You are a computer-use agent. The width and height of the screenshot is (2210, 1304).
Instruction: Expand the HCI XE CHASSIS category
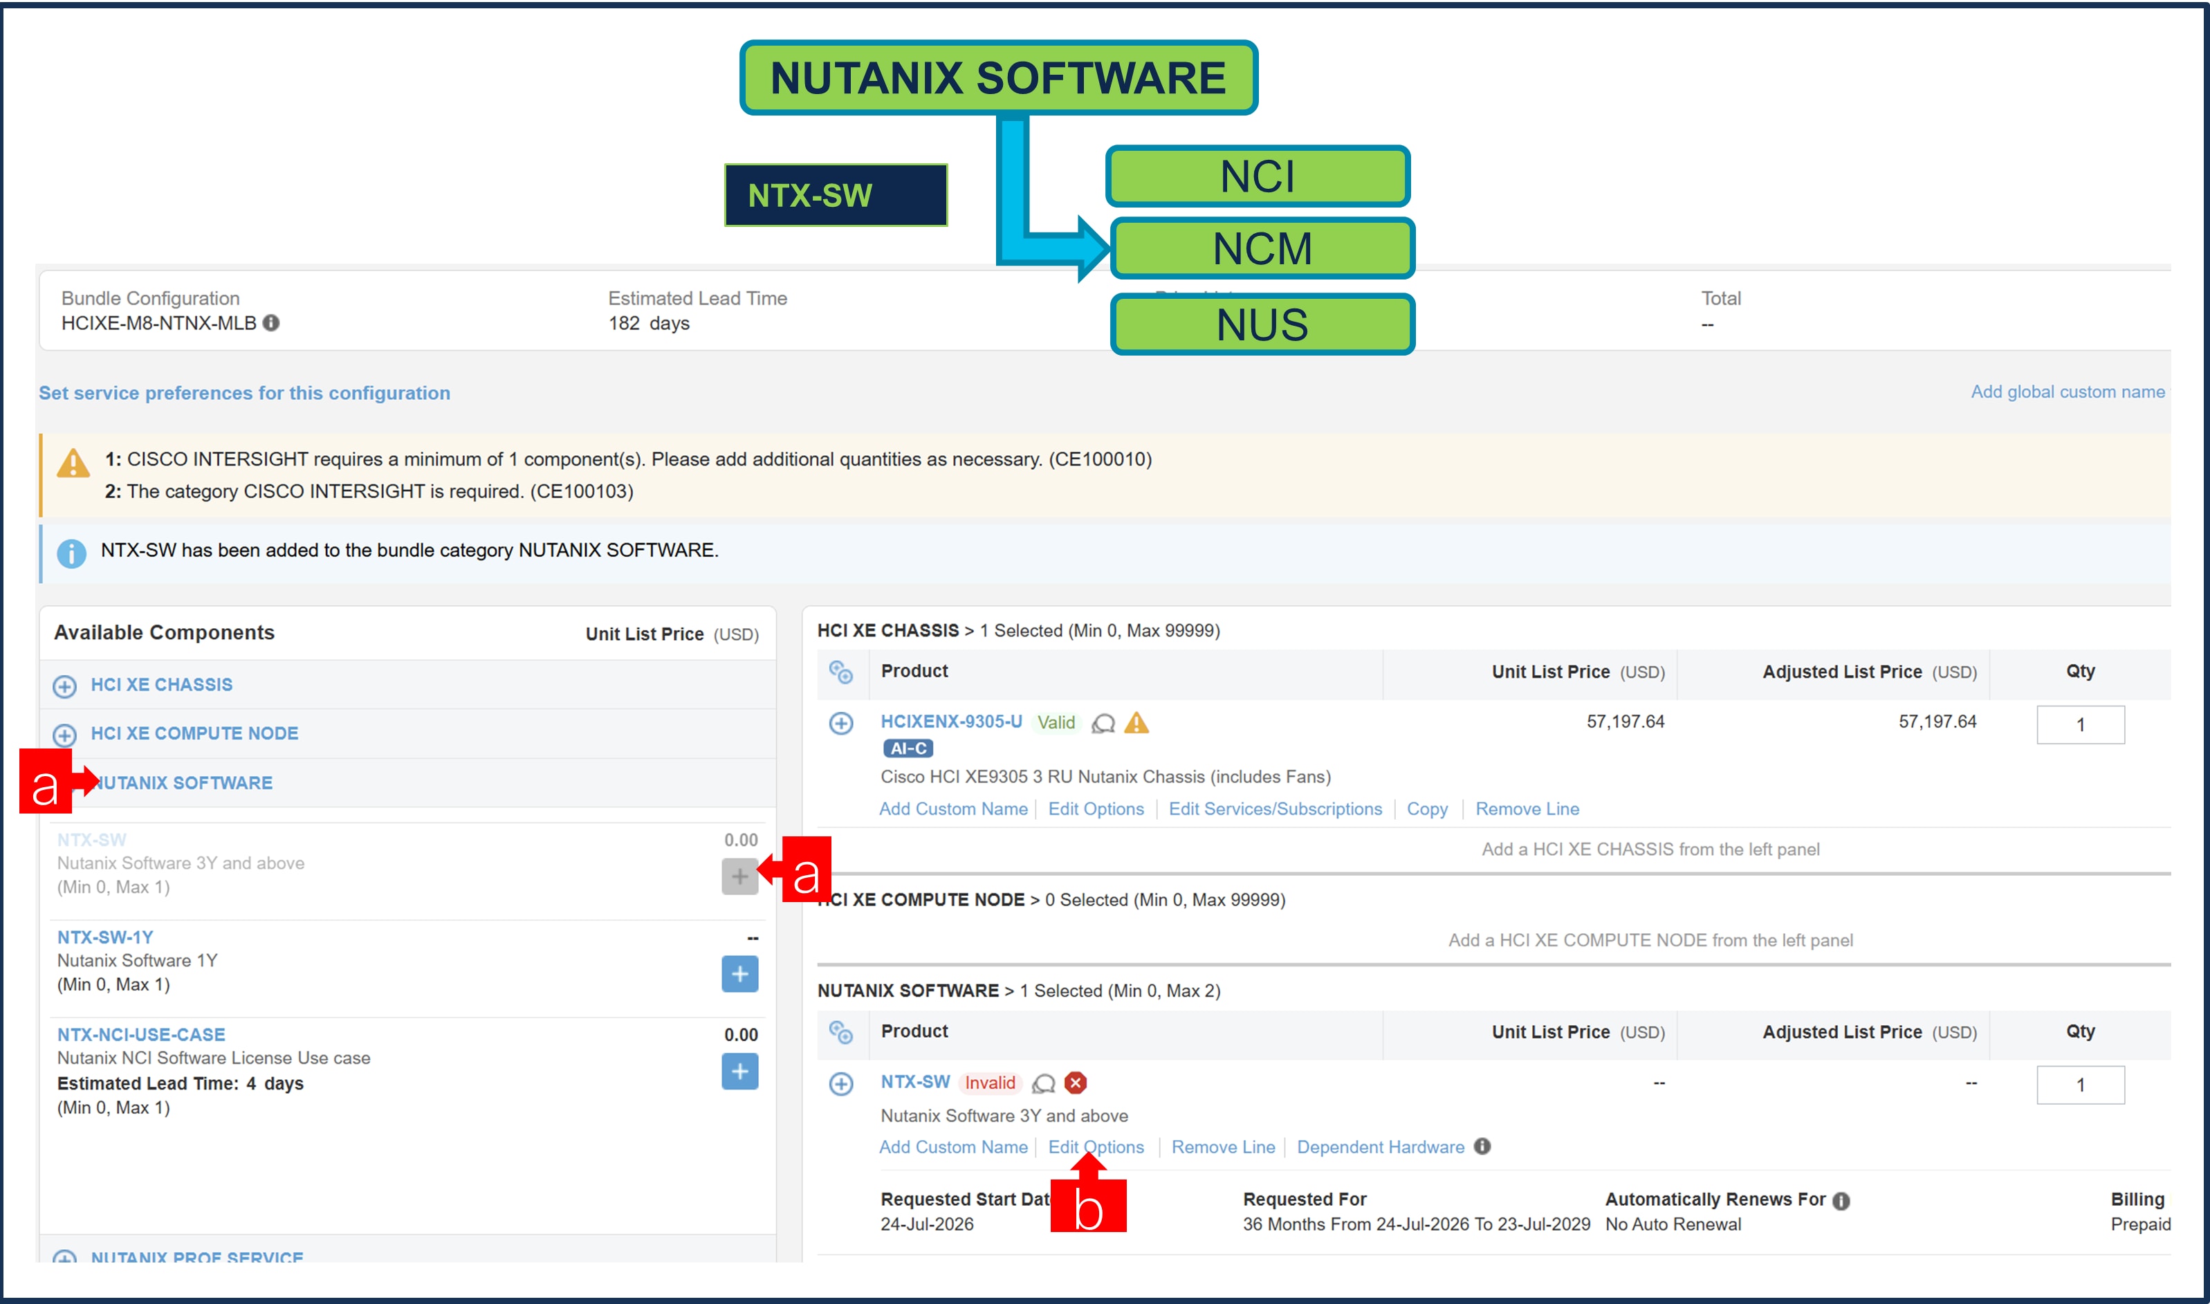tap(65, 686)
